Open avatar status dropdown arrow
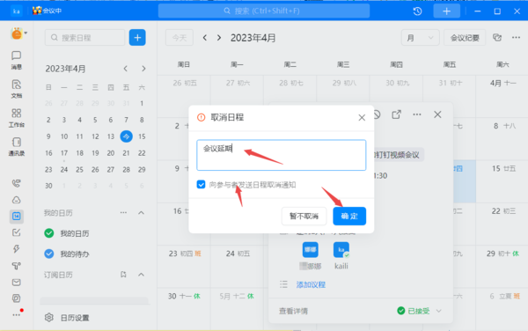Viewport: 528px width, 331px height. tap(26, 33)
